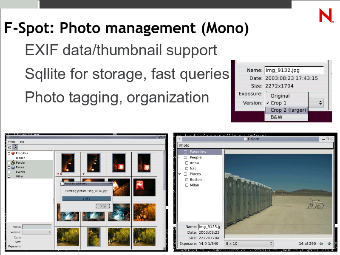Screen dimensions: 340x255
Task: Tick the Milan checkbox
Action: tap(187, 185)
